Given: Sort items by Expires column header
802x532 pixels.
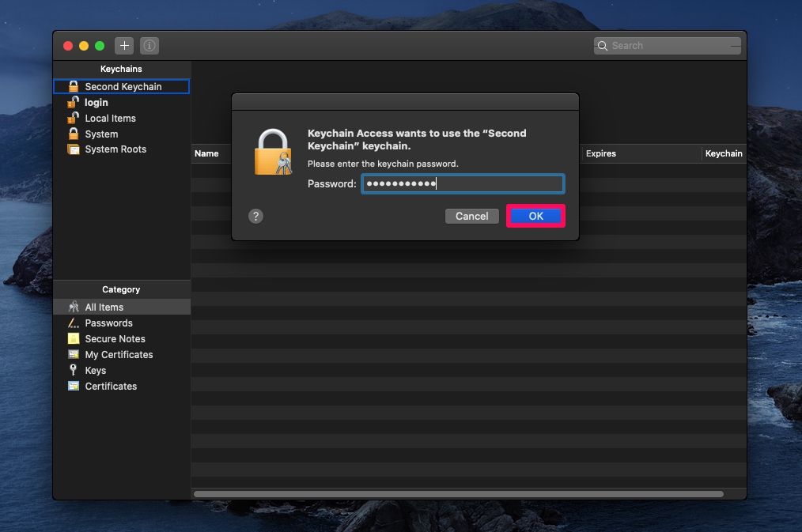Looking at the screenshot, I should [601, 153].
